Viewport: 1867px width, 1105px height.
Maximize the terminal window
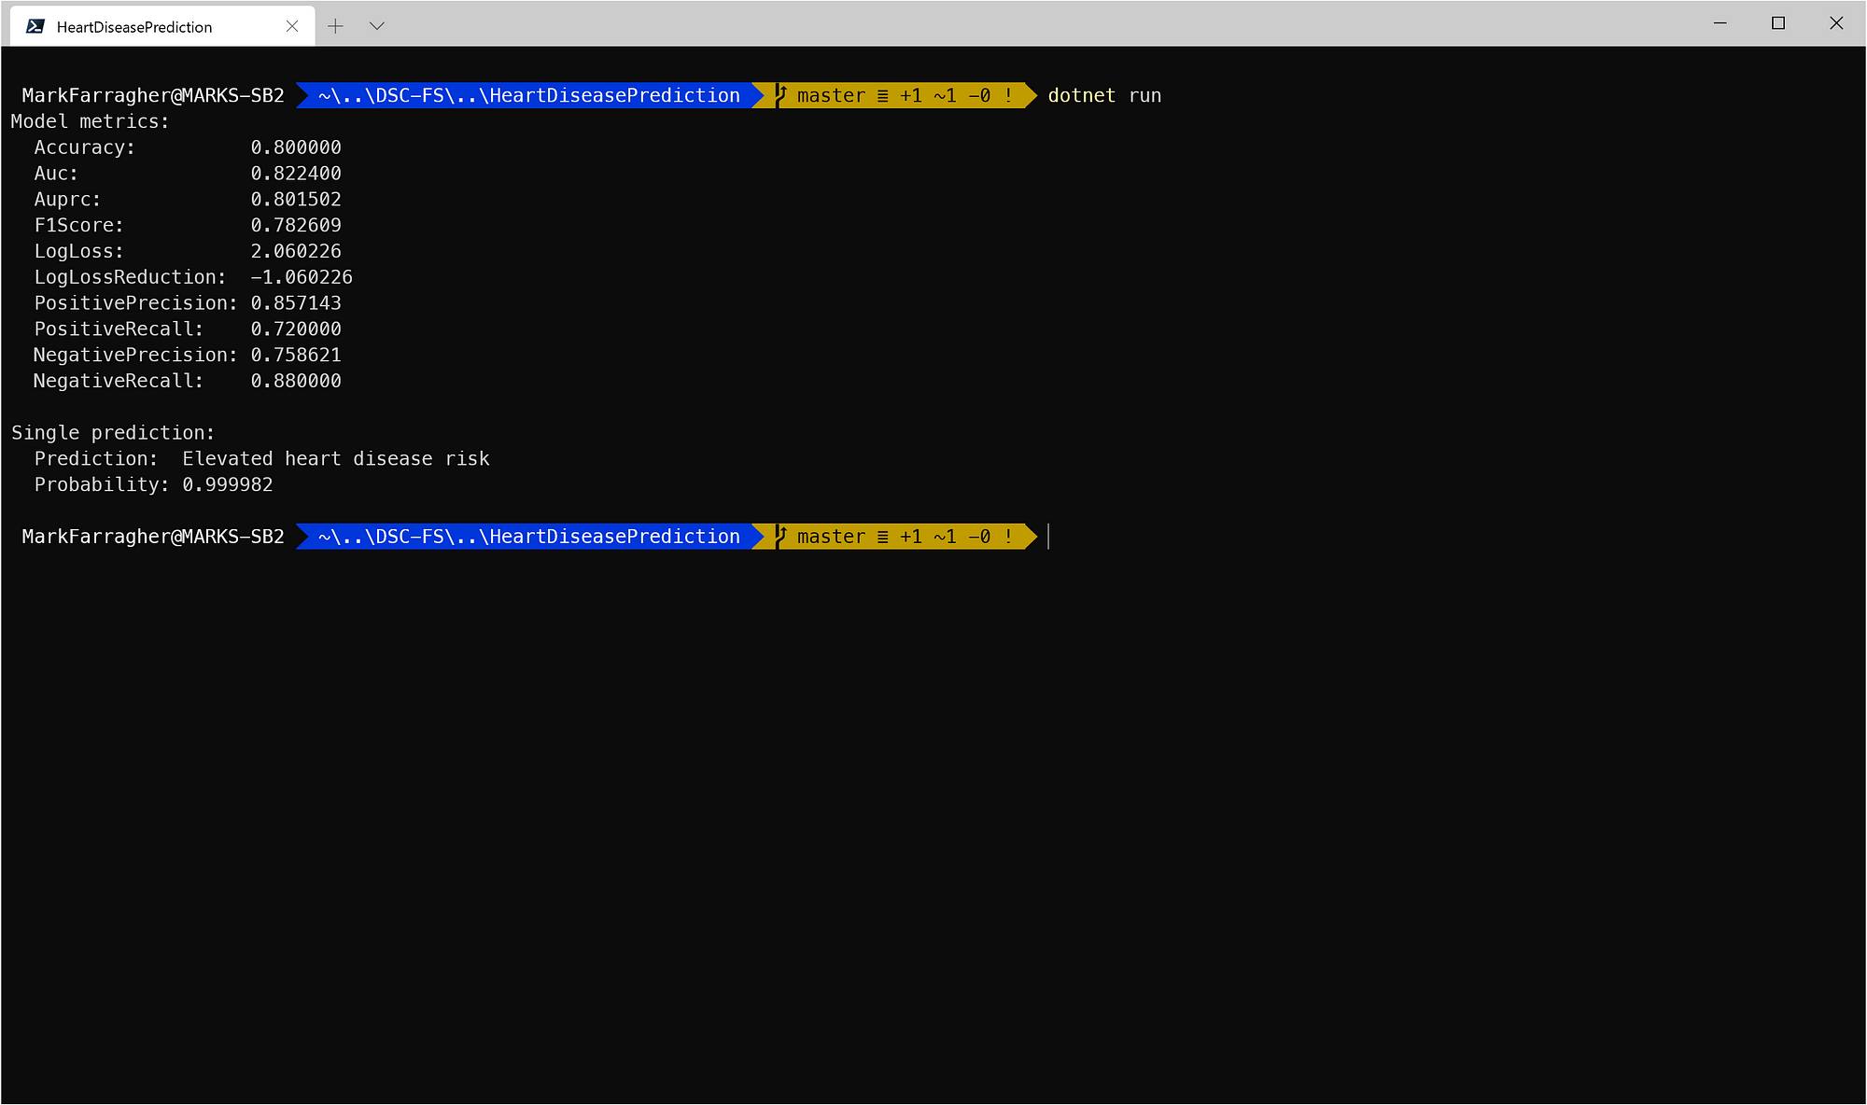(x=1778, y=23)
